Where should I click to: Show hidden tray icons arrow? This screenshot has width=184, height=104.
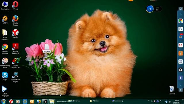[x=163, y=101]
